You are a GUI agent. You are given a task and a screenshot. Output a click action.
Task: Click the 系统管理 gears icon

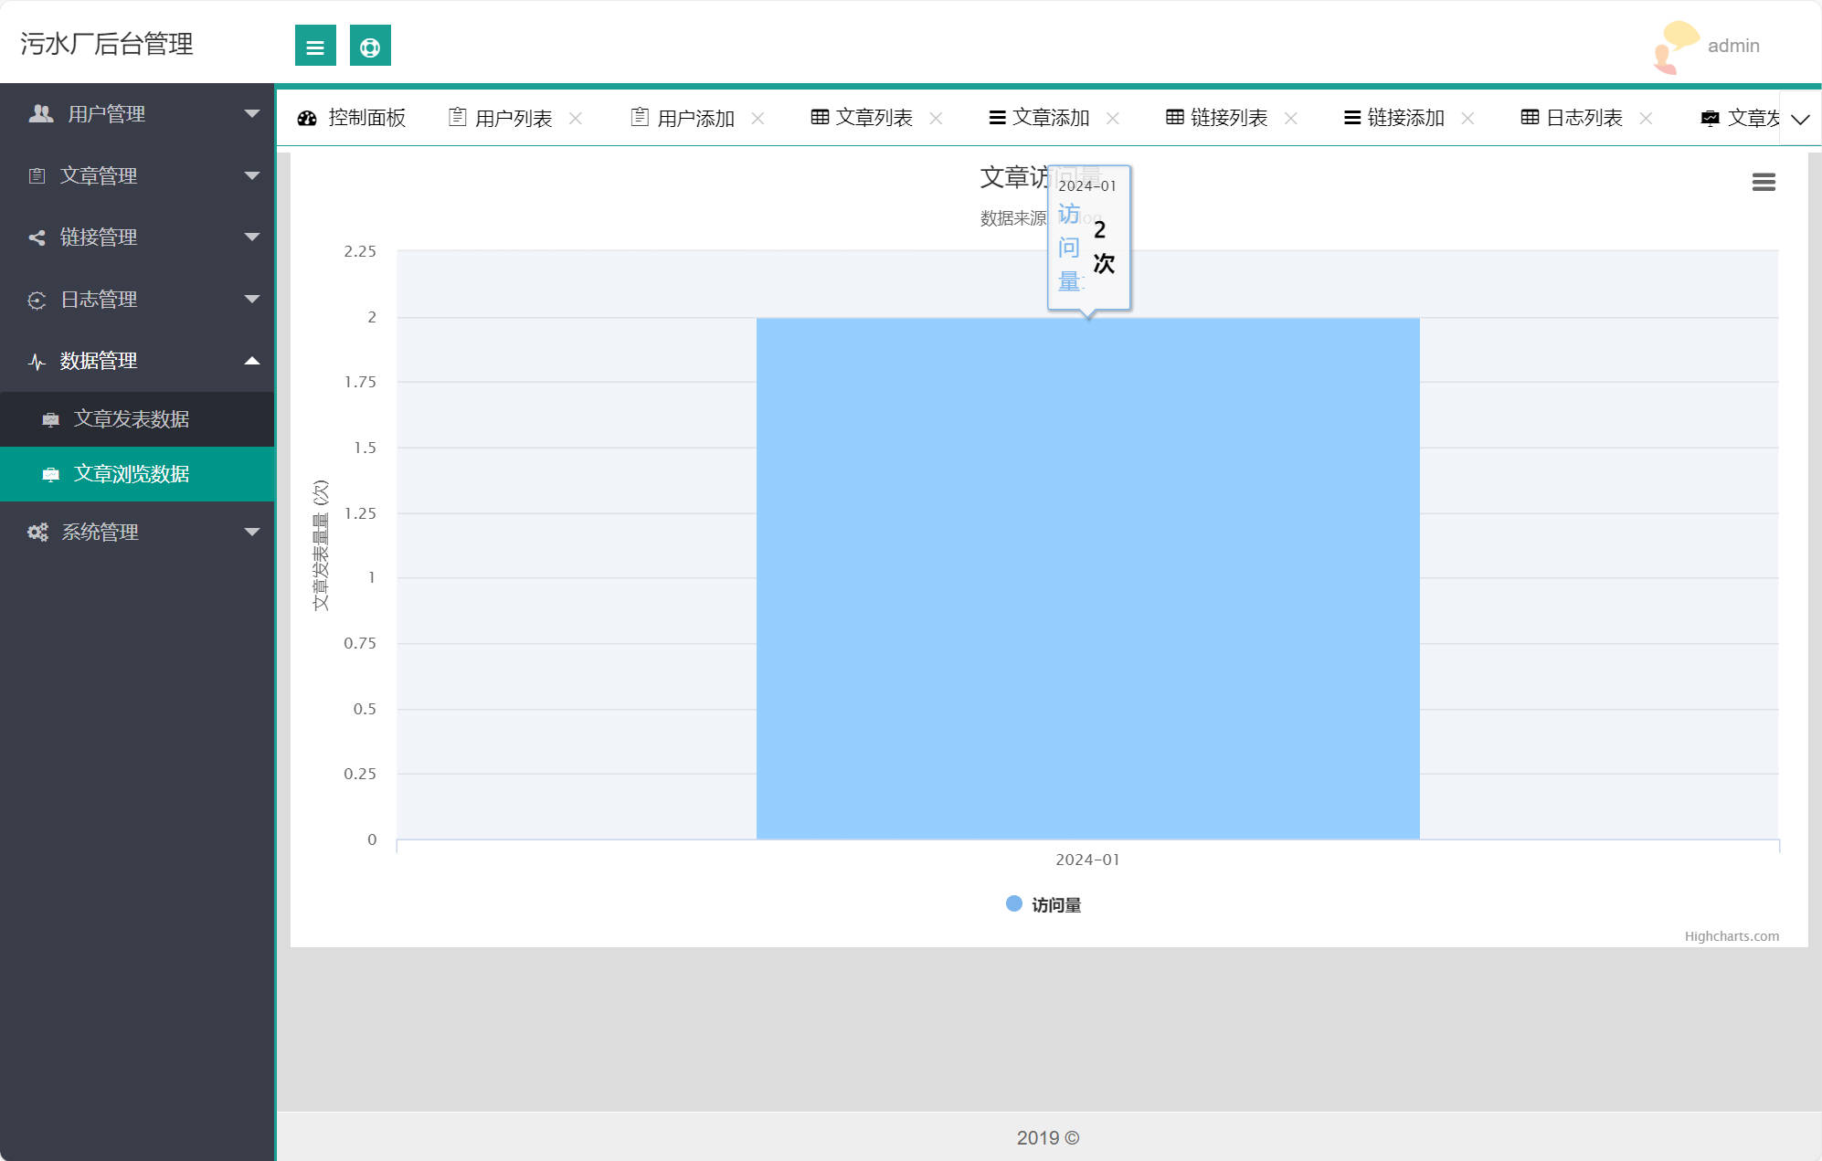pos(37,532)
